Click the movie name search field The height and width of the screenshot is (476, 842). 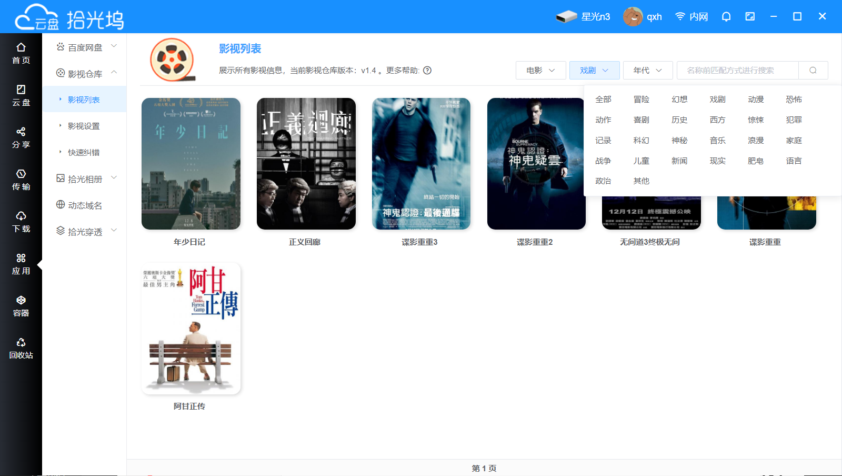pyautogui.click(x=738, y=70)
